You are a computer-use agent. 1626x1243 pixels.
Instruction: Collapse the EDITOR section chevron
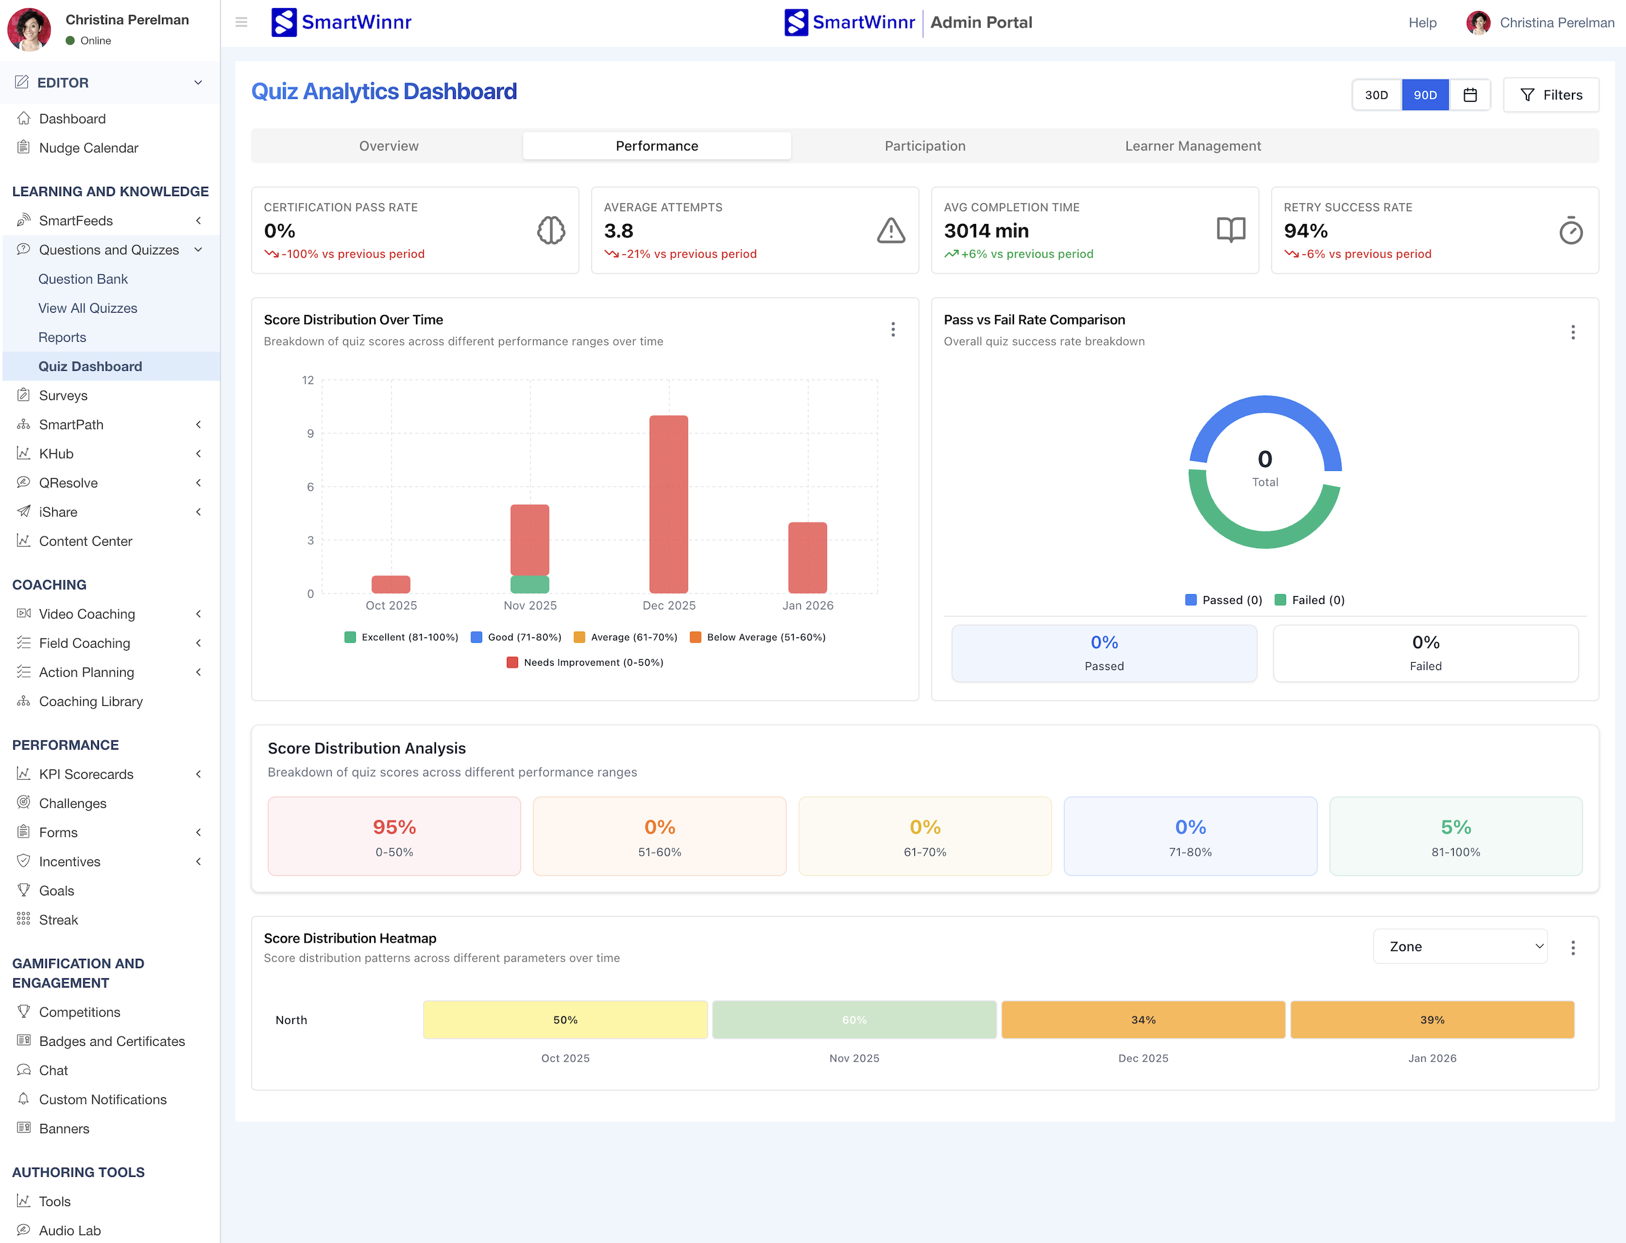pos(197,82)
